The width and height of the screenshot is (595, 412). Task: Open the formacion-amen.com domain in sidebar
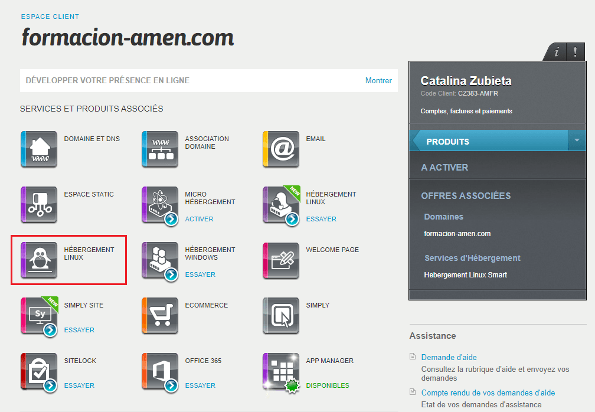(x=457, y=234)
